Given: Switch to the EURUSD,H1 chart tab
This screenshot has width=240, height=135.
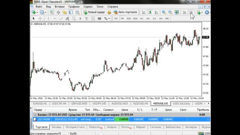Looking at the screenshot, I should (40, 103).
